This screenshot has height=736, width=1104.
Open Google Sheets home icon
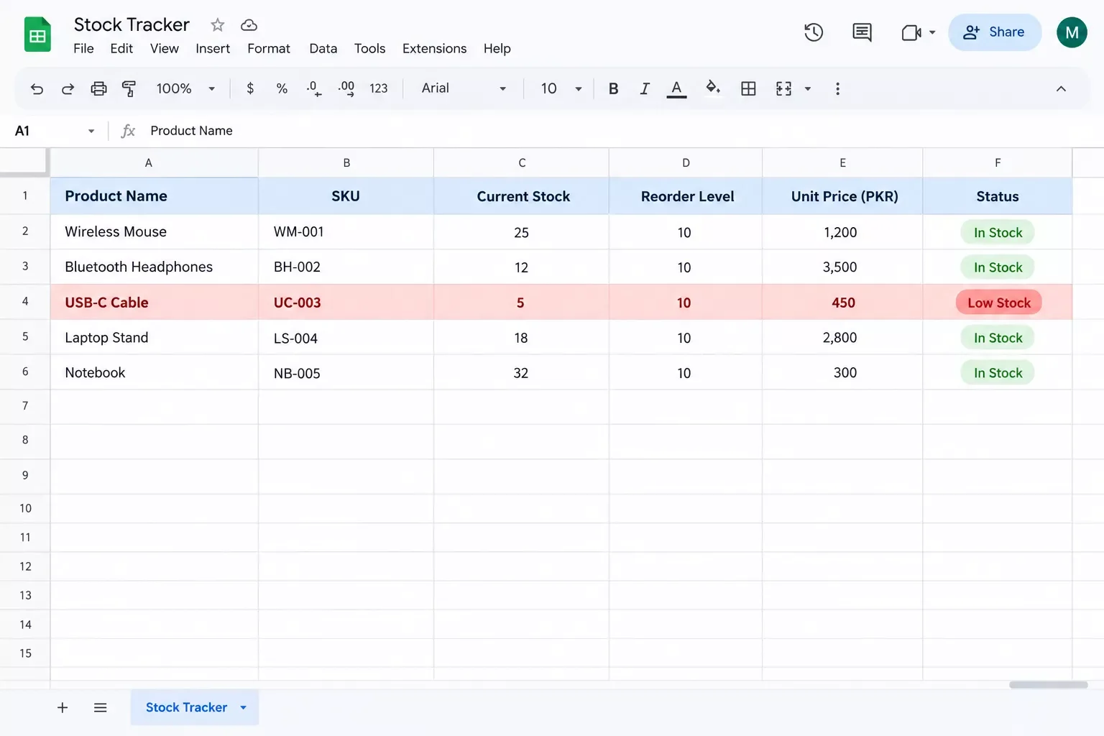point(37,34)
